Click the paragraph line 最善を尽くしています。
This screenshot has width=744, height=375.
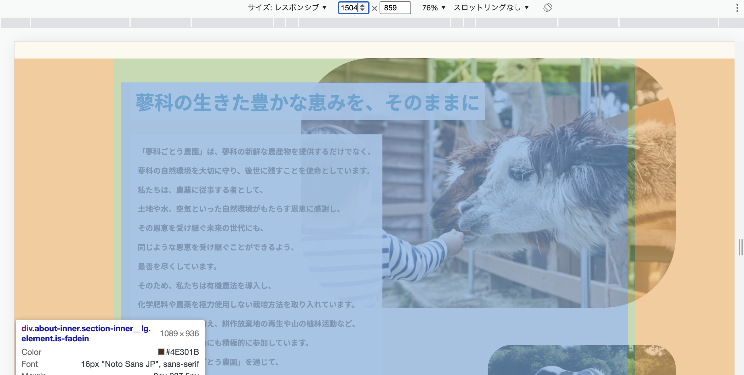click(178, 266)
